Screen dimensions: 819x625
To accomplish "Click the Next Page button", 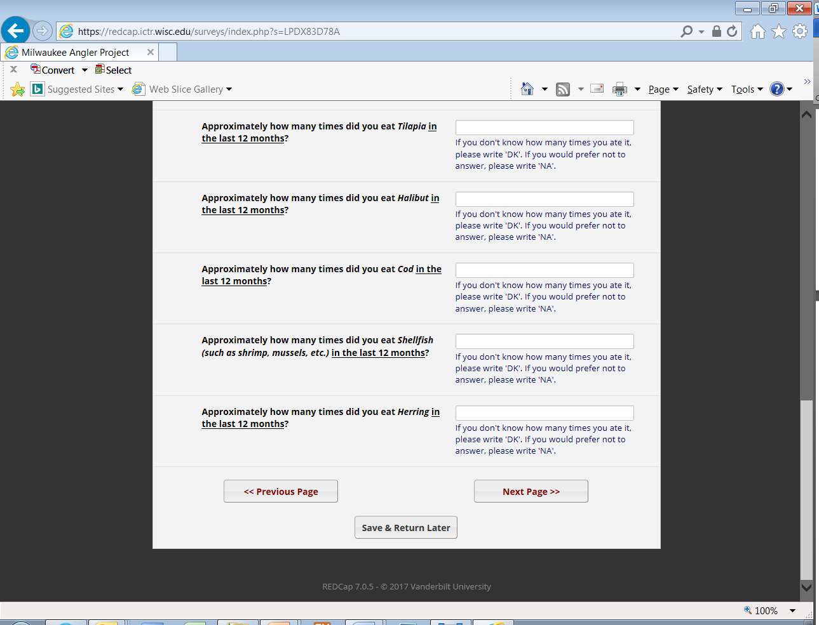I will click(x=531, y=491).
